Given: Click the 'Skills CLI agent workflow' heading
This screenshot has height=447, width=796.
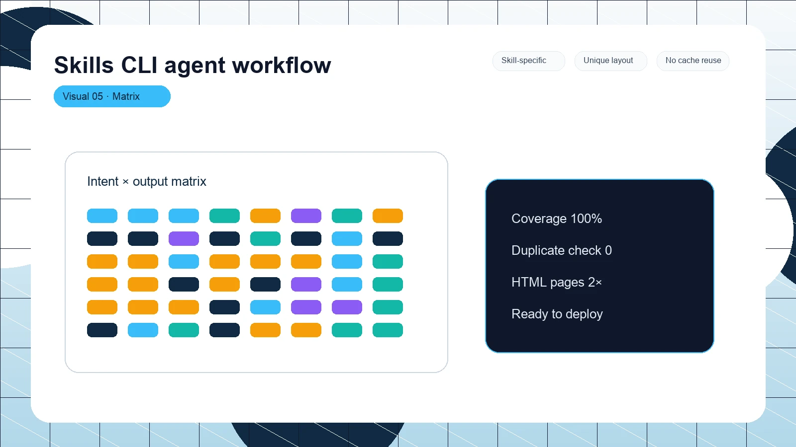Looking at the screenshot, I should click(193, 65).
